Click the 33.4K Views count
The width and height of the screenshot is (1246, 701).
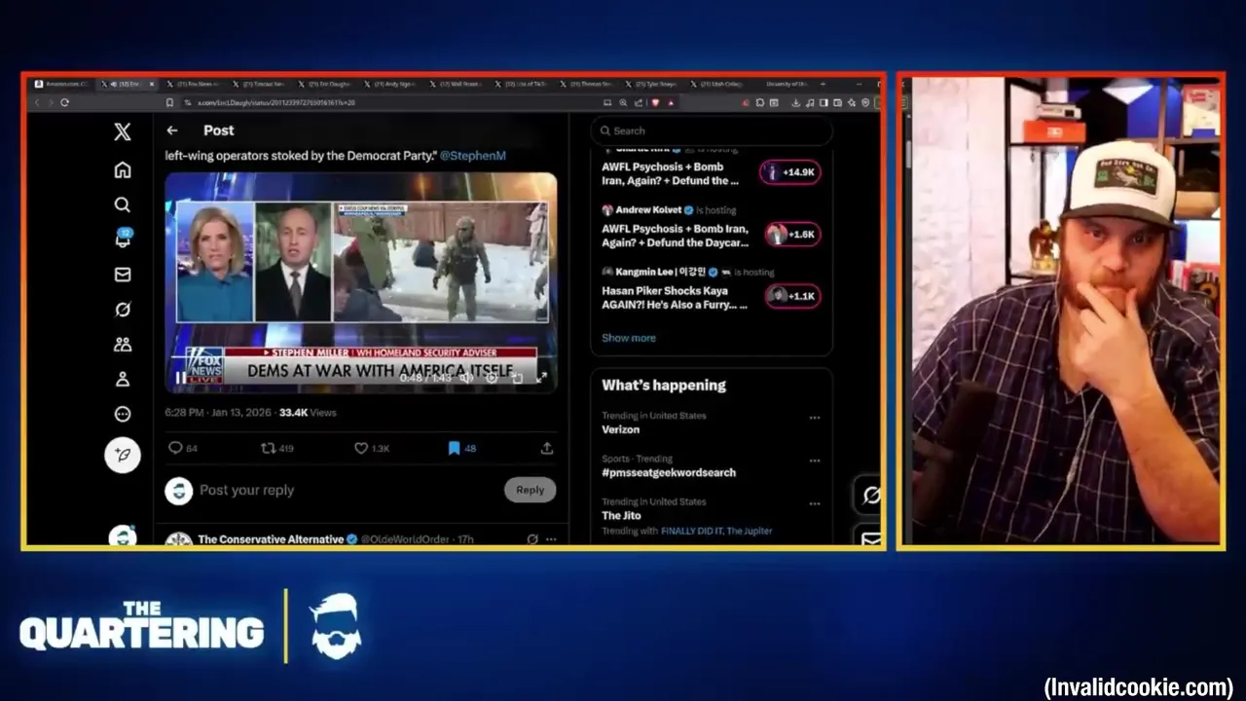point(308,413)
